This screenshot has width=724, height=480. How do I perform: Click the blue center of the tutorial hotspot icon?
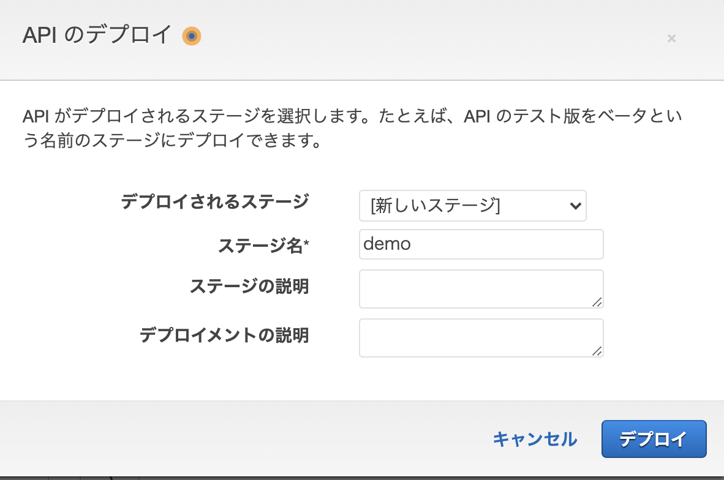(x=192, y=37)
